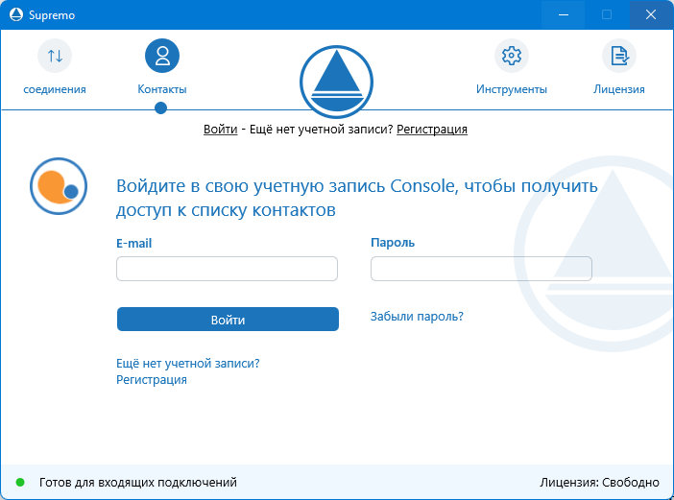Screen dimensions: 674x500
Task: Select the Контакты person icon
Action: (162, 56)
